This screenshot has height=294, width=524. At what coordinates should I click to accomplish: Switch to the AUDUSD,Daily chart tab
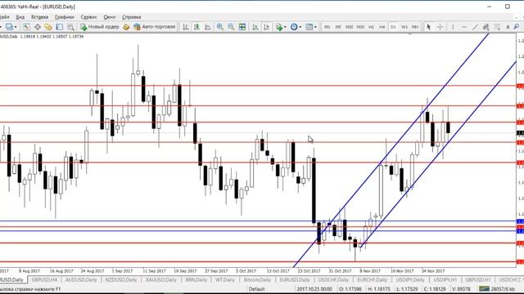click(x=81, y=279)
